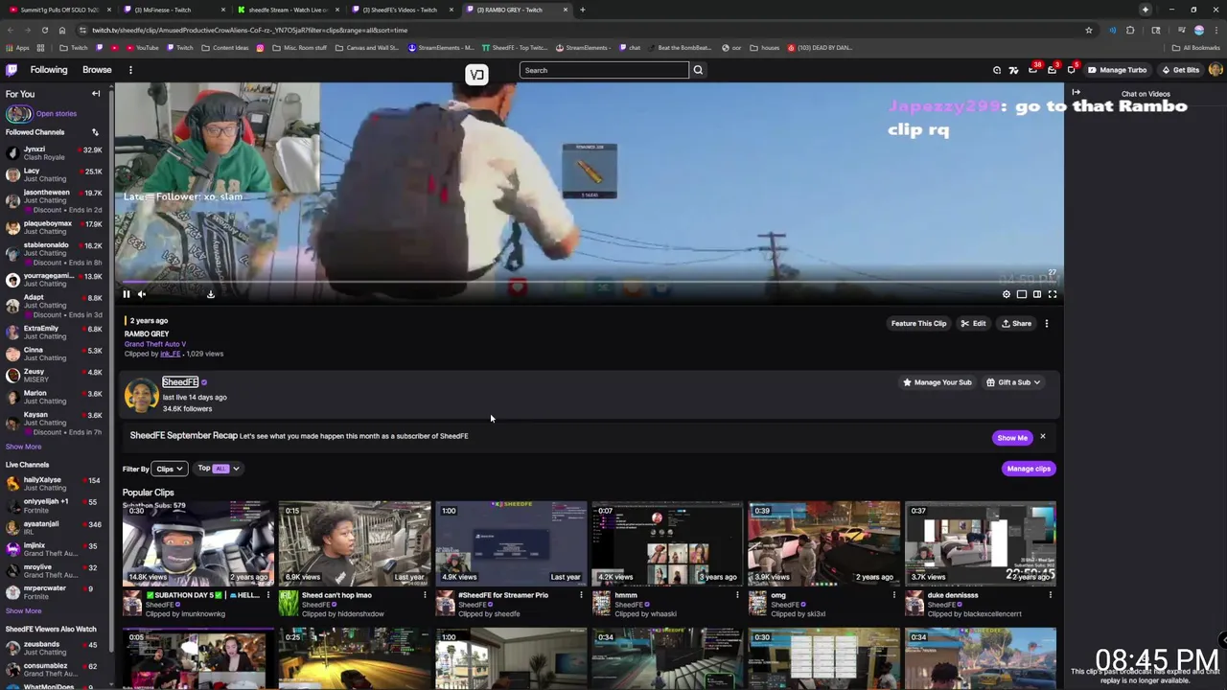Screen dimensions: 1227x690
Task: Go to Following page
Action: [x=49, y=70]
